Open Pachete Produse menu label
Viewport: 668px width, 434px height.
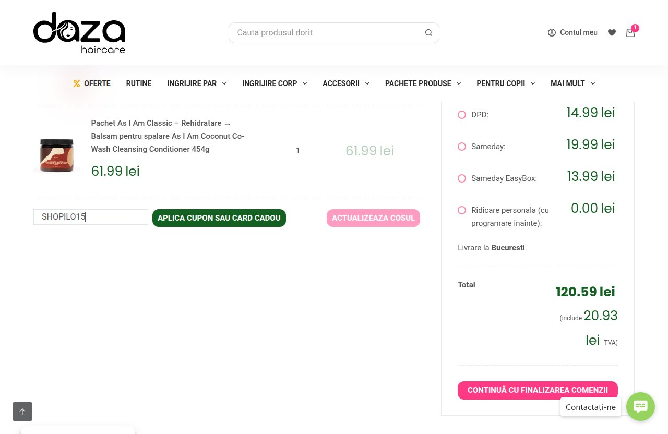click(x=418, y=83)
